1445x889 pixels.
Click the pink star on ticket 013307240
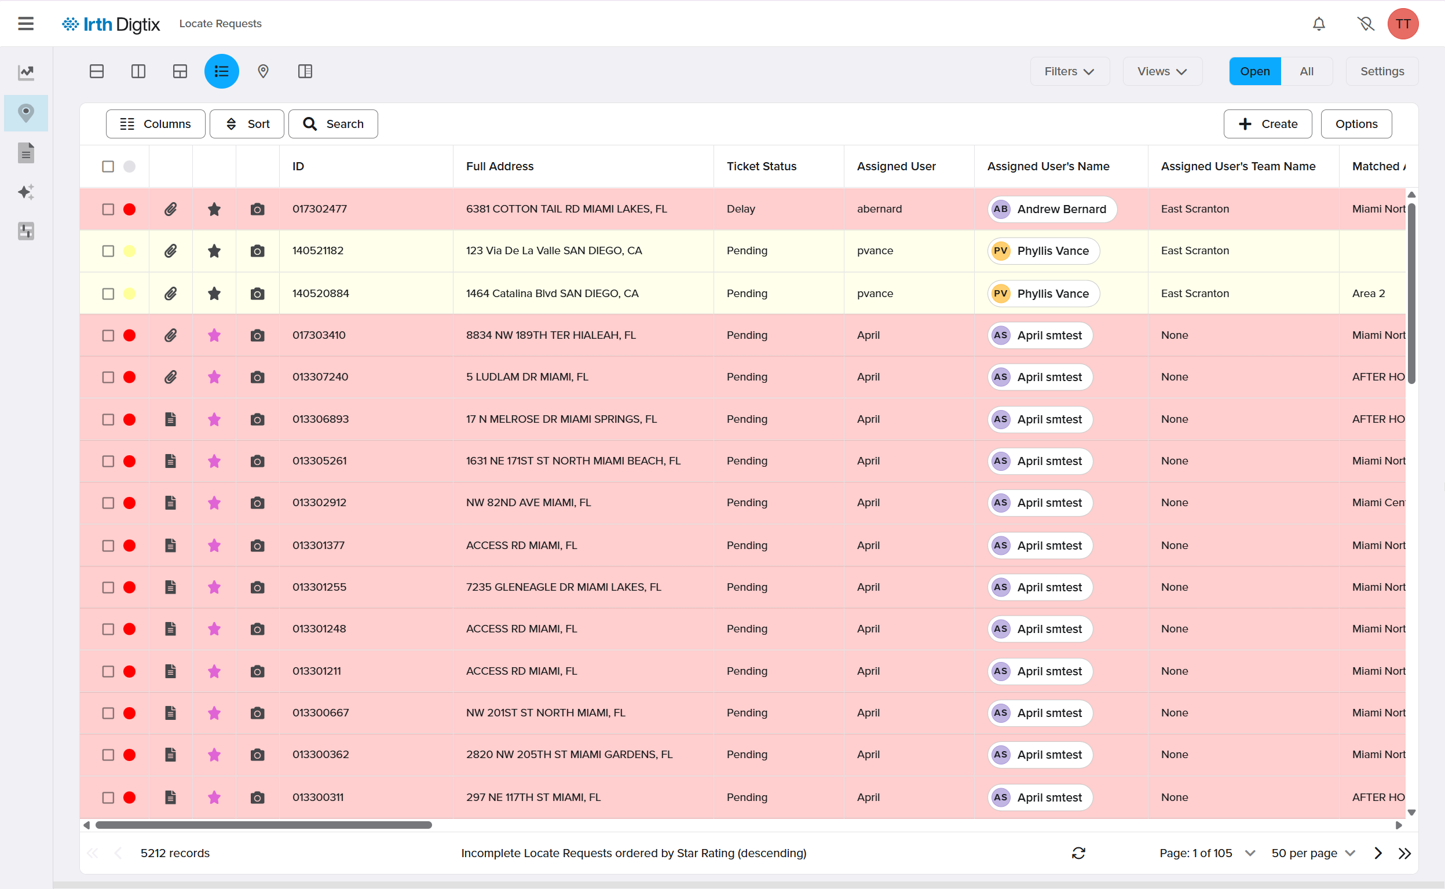click(214, 377)
